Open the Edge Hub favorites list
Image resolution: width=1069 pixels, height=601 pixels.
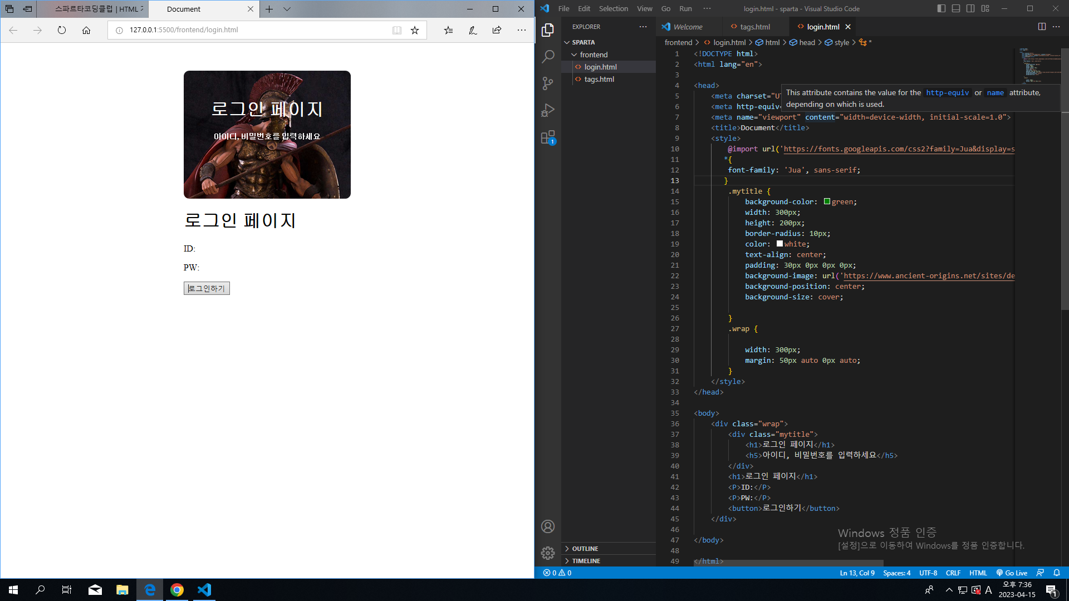[x=448, y=30]
